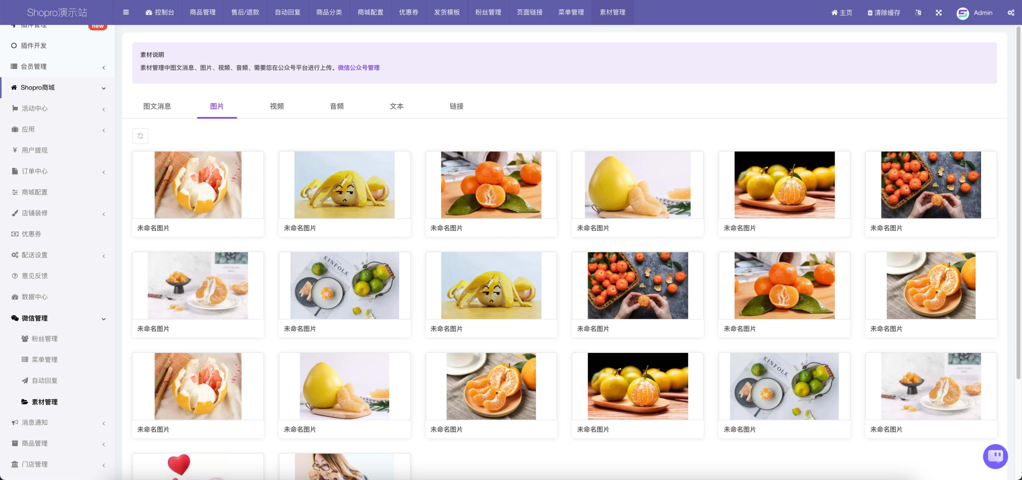The height and width of the screenshot is (480, 1022).
Task: Click the list icon for sidebar 菜单管理
Action: (x=25, y=360)
